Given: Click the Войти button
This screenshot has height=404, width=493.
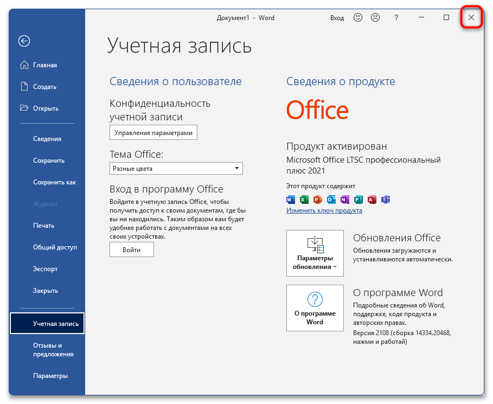Looking at the screenshot, I should click(x=131, y=249).
